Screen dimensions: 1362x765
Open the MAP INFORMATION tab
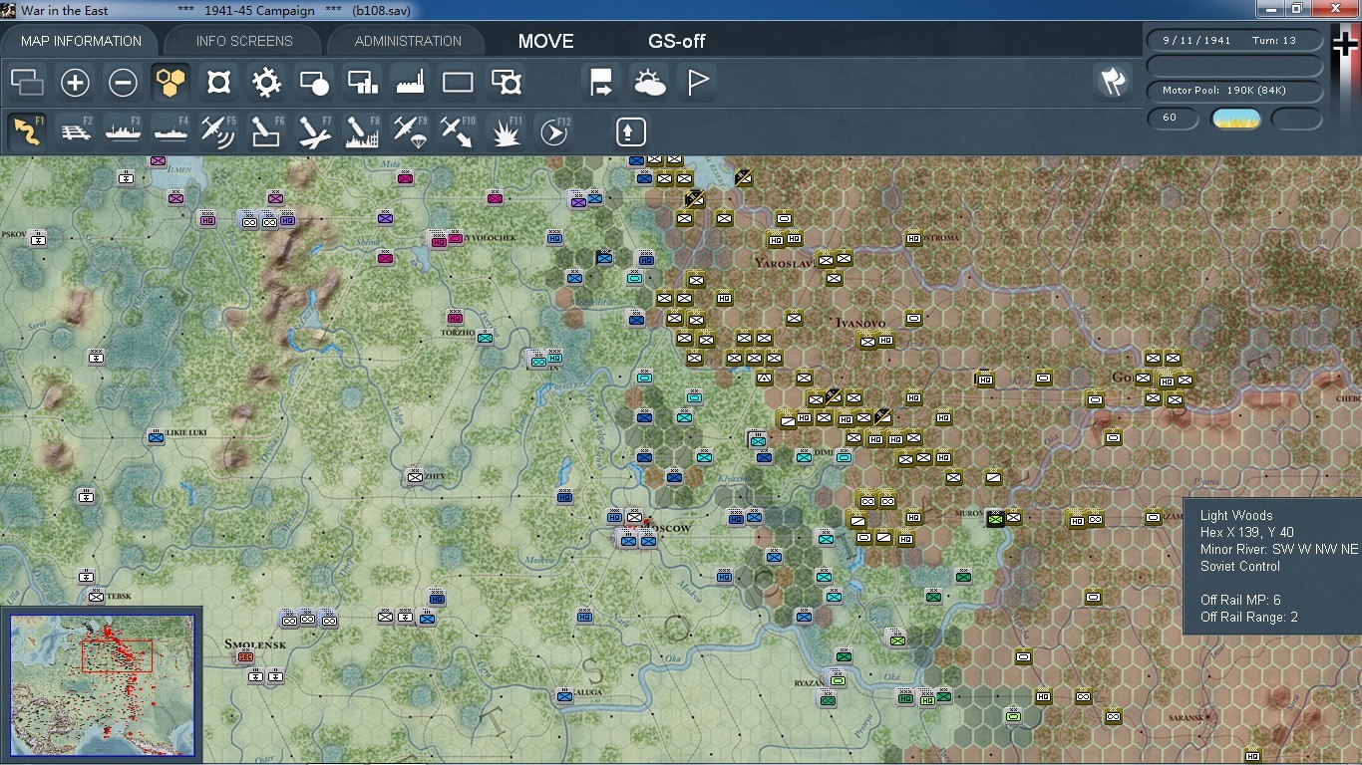pos(82,41)
